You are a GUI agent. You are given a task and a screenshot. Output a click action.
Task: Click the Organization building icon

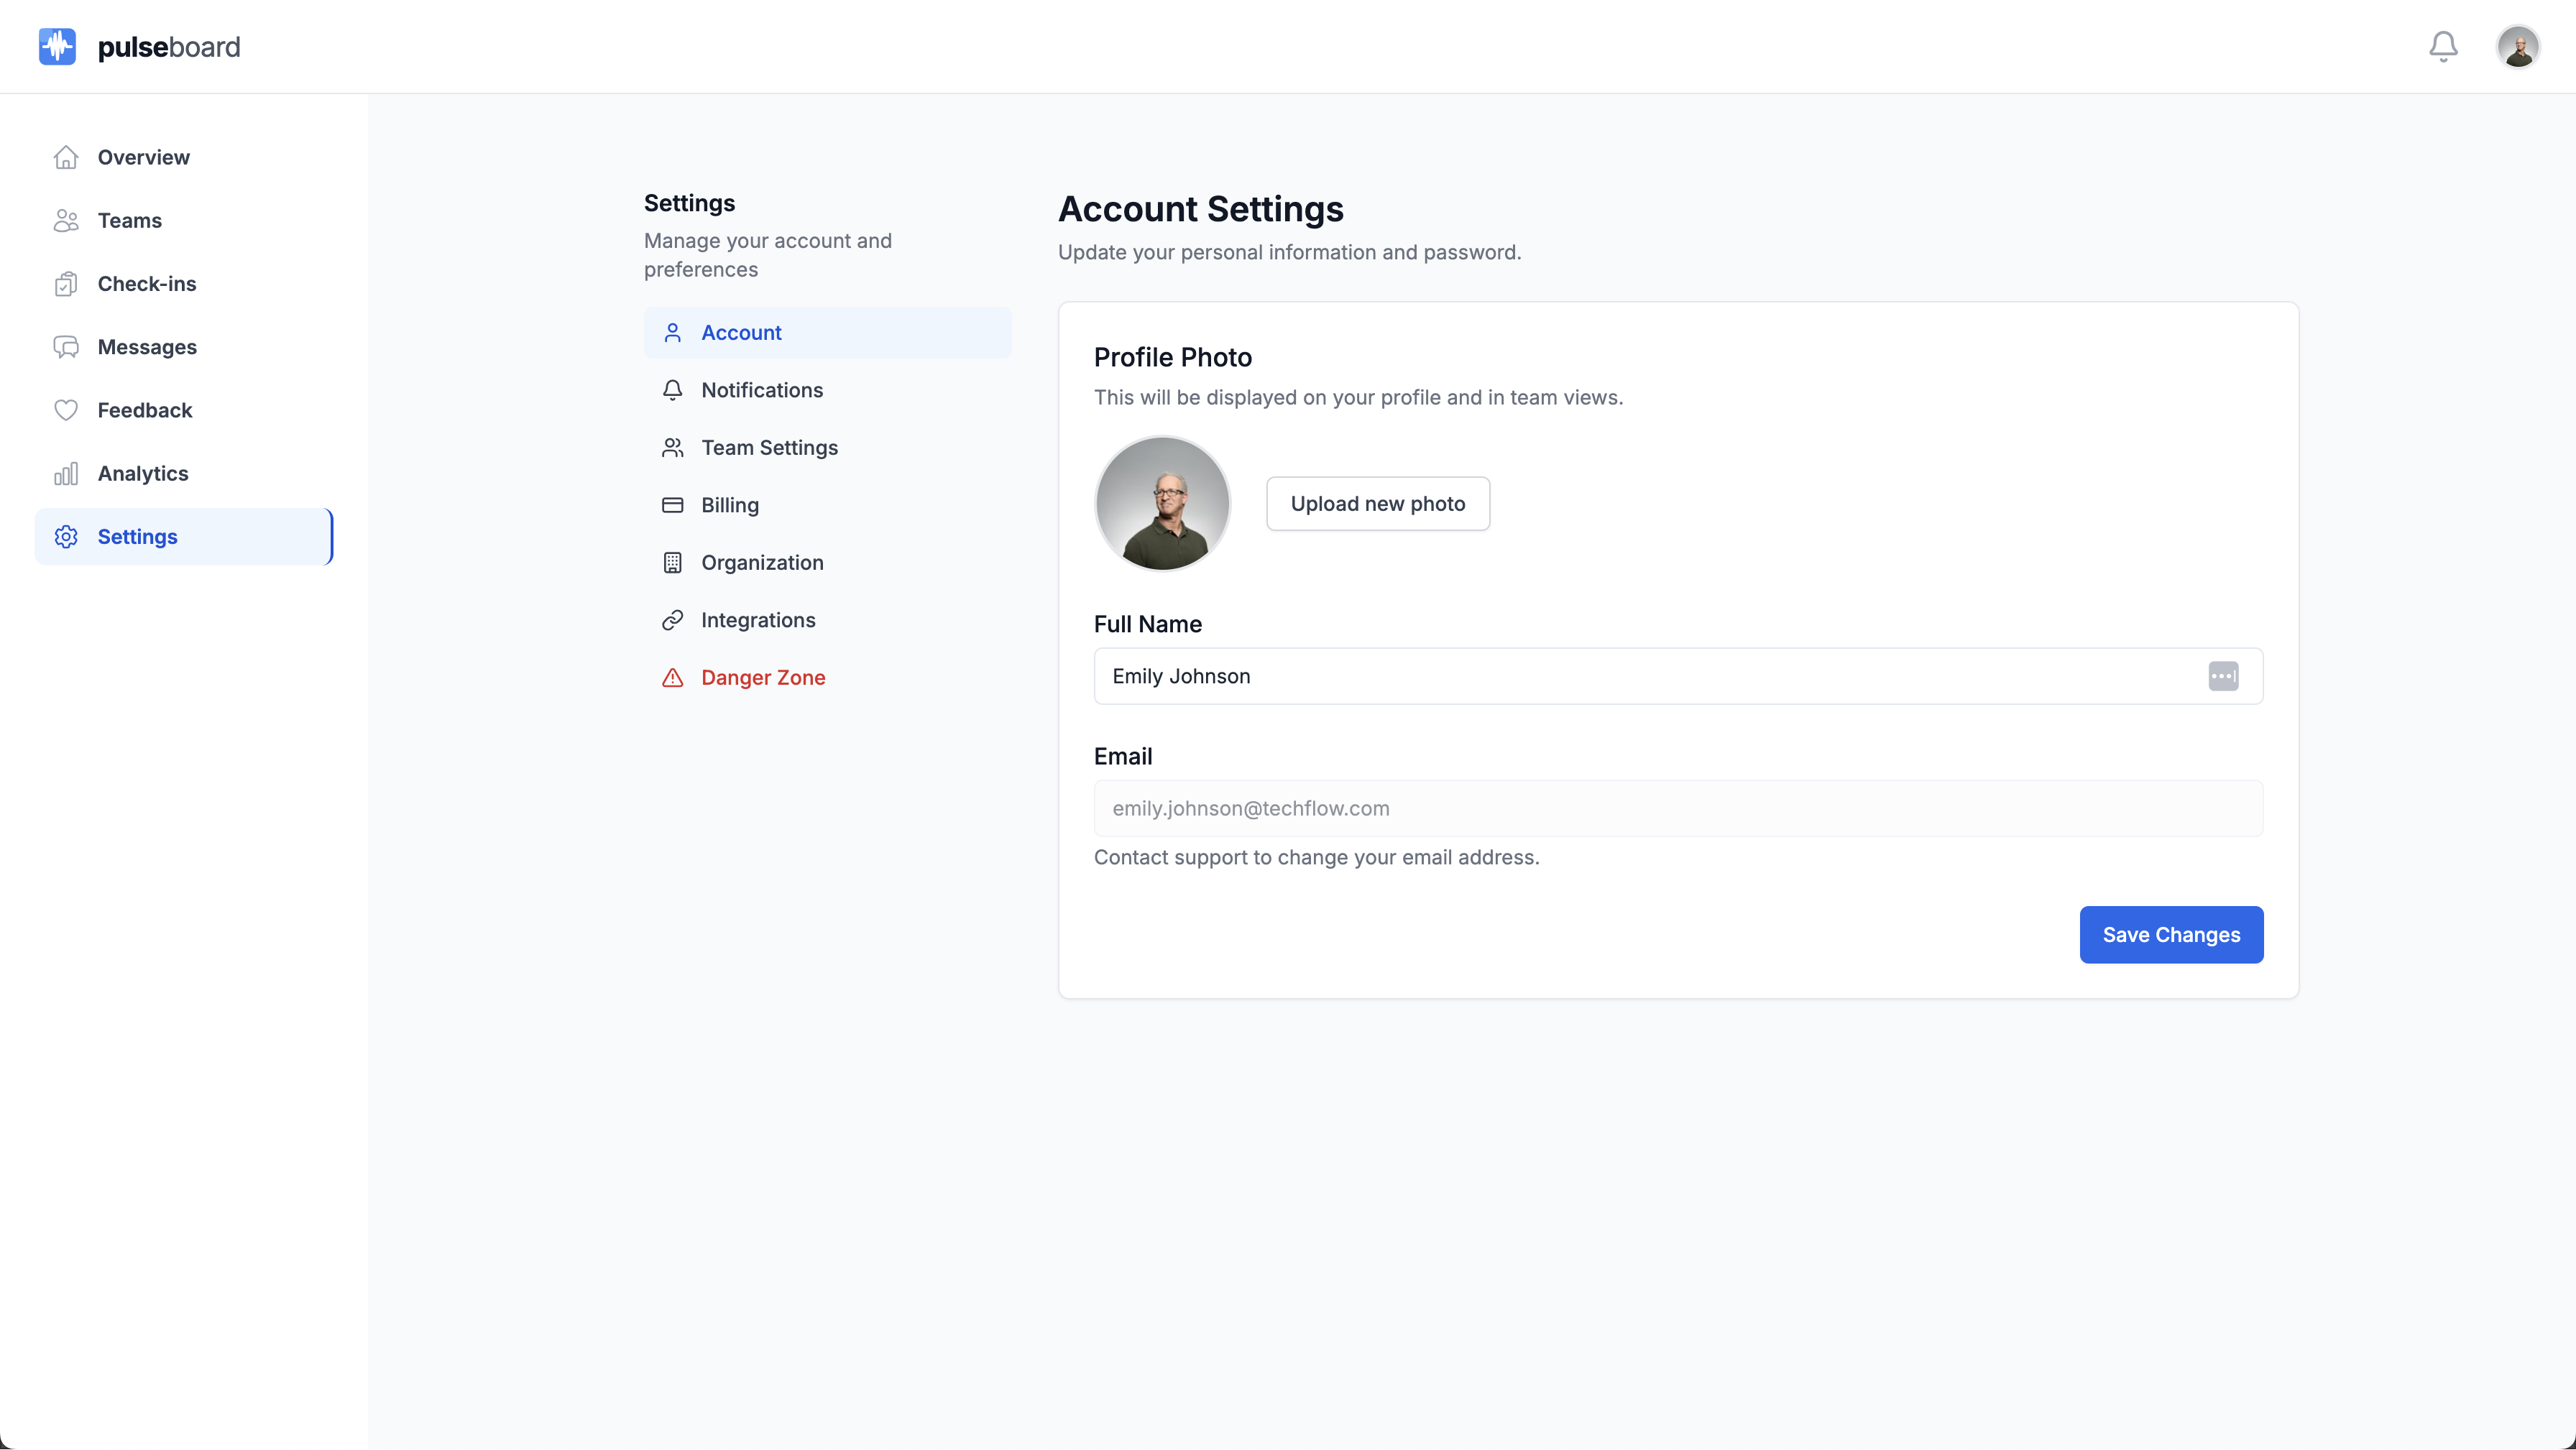coord(672,562)
